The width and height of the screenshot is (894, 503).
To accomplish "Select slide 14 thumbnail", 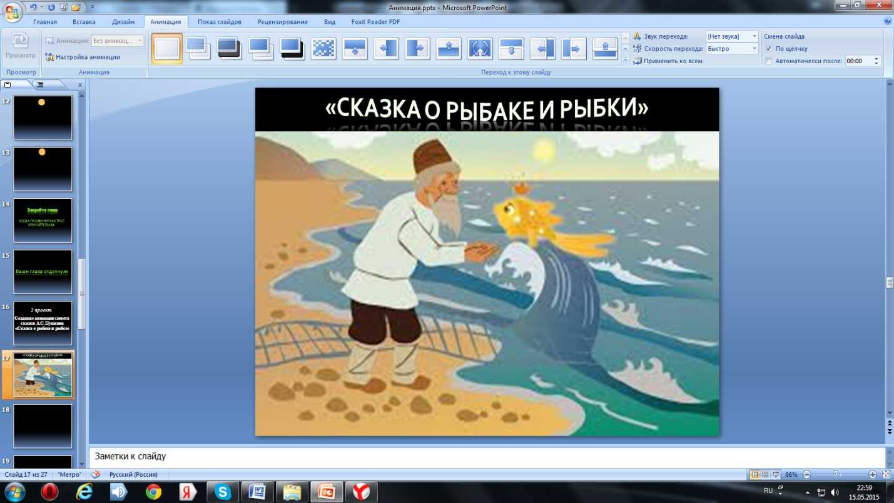I will [43, 220].
